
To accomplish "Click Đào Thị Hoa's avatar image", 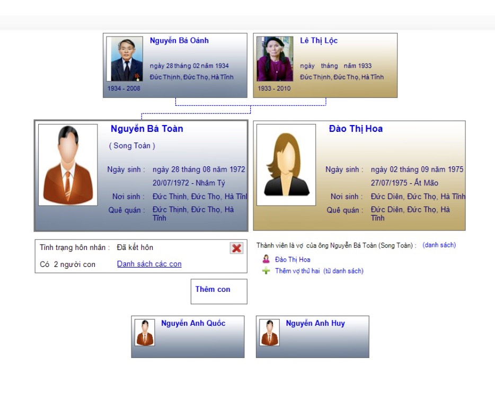I will click(286, 165).
